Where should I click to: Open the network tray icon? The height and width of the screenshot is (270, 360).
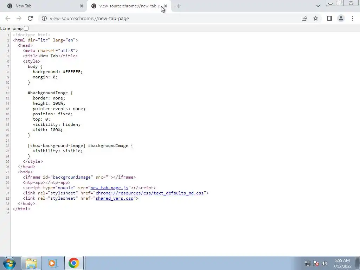(x=307, y=263)
